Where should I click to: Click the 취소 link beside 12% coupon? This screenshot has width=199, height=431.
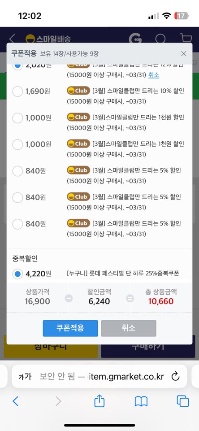click(x=154, y=75)
